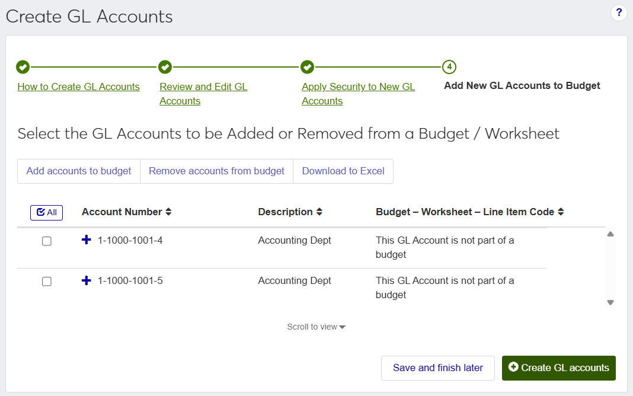Click the step 1 completed checkmark circle

click(x=23, y=67)
